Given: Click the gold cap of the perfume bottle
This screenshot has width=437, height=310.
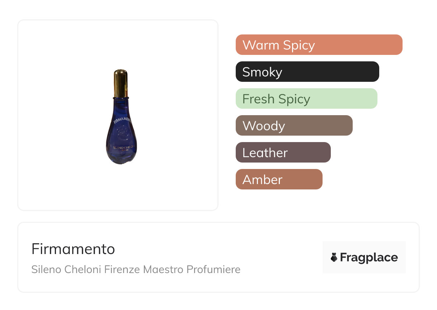Looking at the screenshot, I should click(121, 84).
